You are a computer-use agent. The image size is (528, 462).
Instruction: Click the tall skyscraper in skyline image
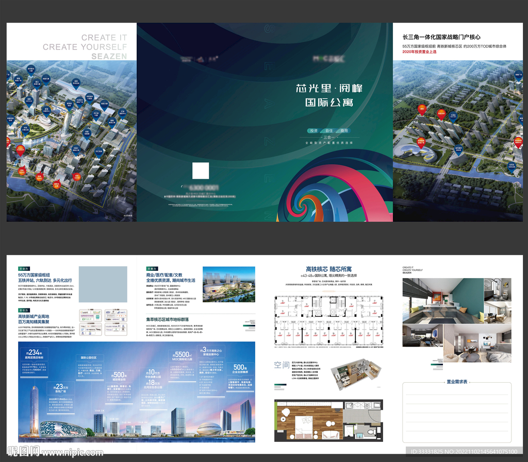pyautogui.click(x=35, y=409)
